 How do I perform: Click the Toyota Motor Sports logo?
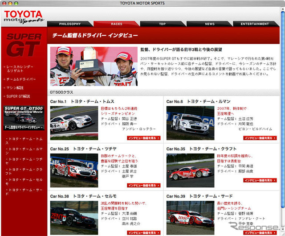pyautogui.click(x=24, y=17)
